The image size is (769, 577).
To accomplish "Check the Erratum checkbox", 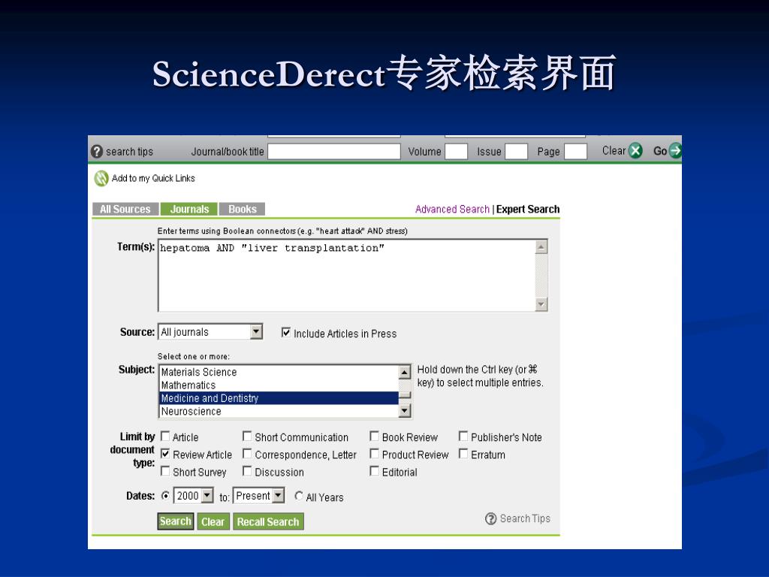I will 463,454.
